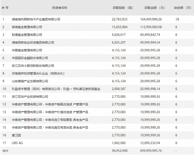194x155 pixels.
Task: Select 湖南海利高新技术产业集团有限公司 investor name
Action: point(36,19)
